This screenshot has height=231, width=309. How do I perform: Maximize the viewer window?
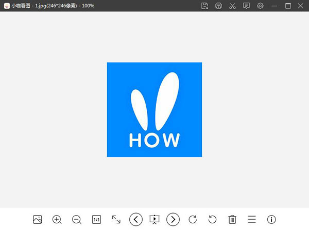[x=288, y=6]
